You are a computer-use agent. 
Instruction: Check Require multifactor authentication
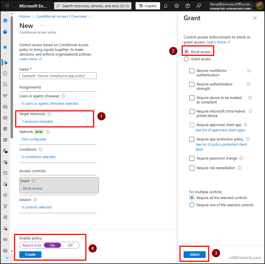(x=192, y=70)
